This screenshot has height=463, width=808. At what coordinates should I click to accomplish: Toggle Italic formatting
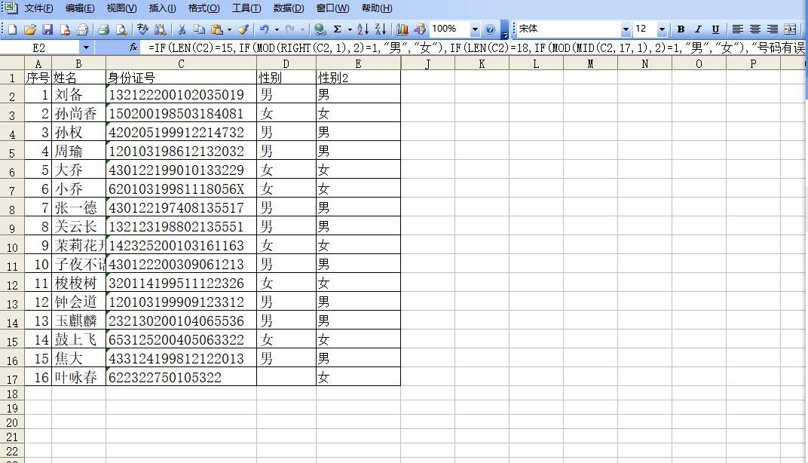pyautogui.click(x=698, y=29)
